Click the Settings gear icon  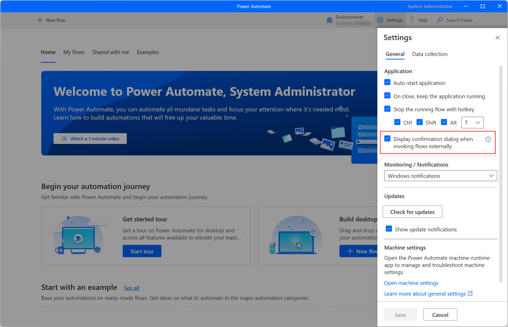(380, 20)
